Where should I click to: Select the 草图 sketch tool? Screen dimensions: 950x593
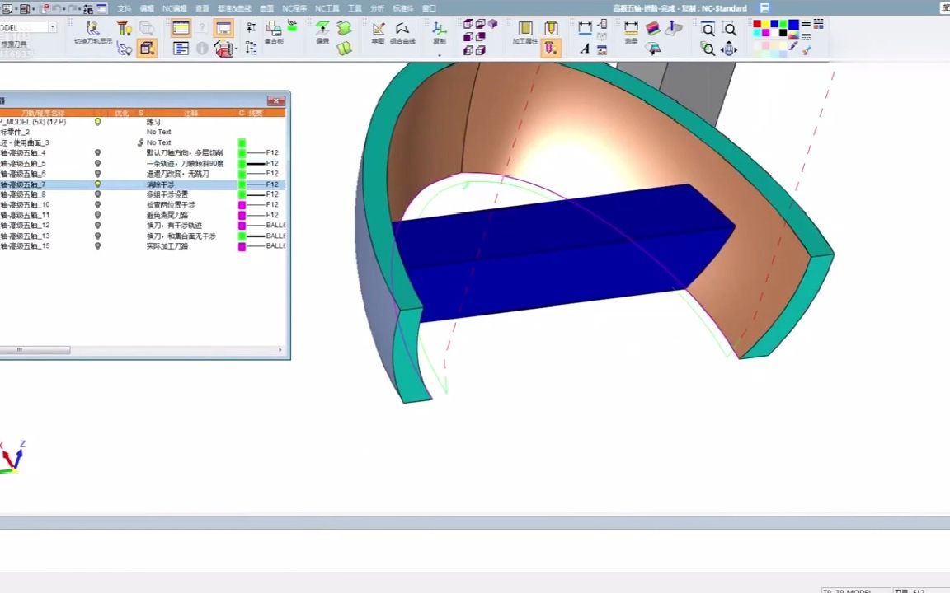click(378, 30)
